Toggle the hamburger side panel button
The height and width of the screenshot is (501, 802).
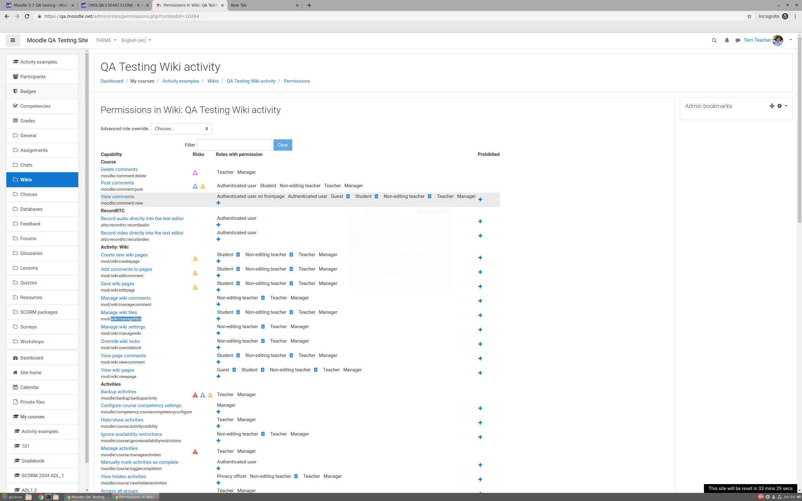click(x=13, y=40)
